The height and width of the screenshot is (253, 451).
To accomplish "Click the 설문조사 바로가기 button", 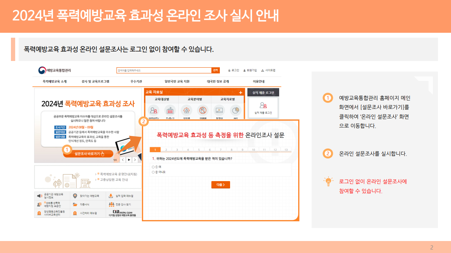I will (88, 154).
